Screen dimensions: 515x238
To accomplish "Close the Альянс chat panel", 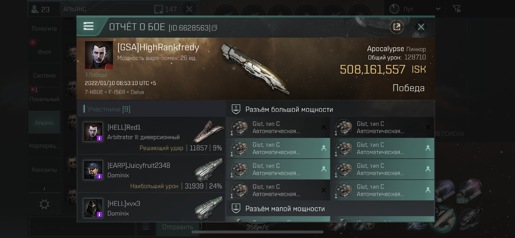I will 189,9.
